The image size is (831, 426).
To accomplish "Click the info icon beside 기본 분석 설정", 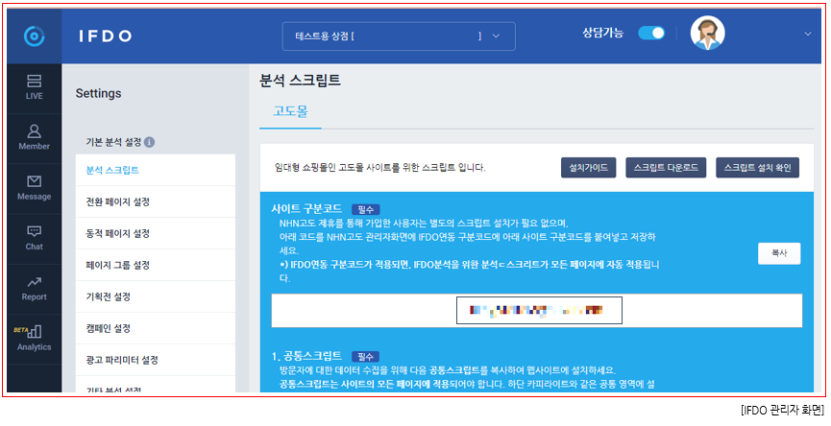I will click(x=150, y=142).
